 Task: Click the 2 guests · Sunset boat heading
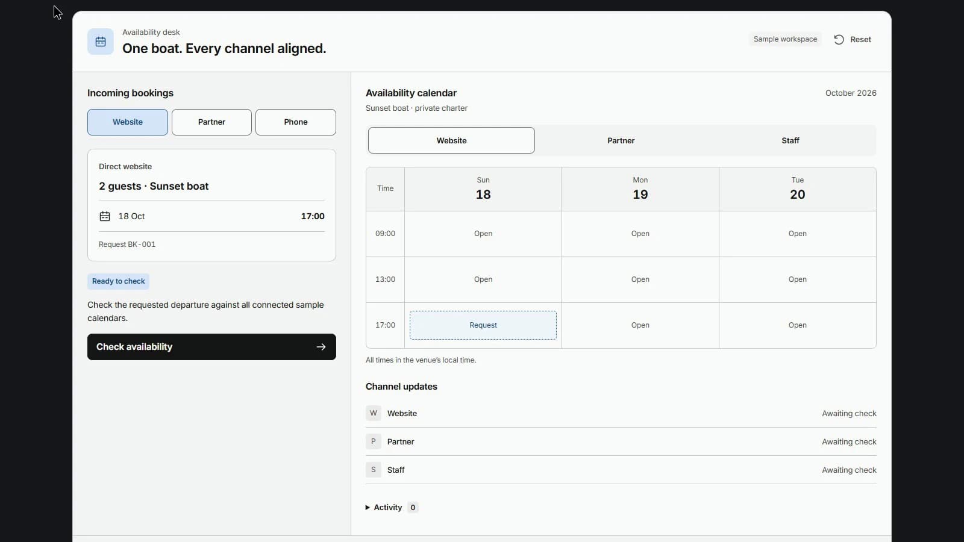[x=154, y=187]
